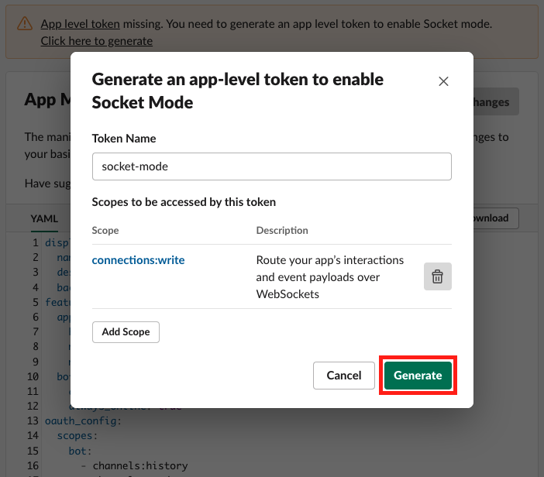Click the Scope column header
This screenshot has height=477, width=544.
(105, 230)
